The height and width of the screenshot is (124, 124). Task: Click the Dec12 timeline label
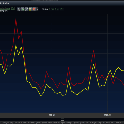point(33,123)
